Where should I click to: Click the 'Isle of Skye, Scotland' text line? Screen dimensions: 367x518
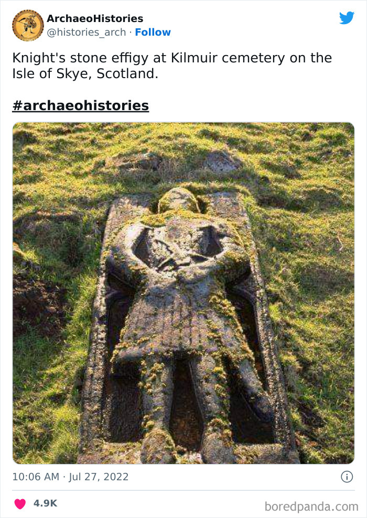[85, 74]
